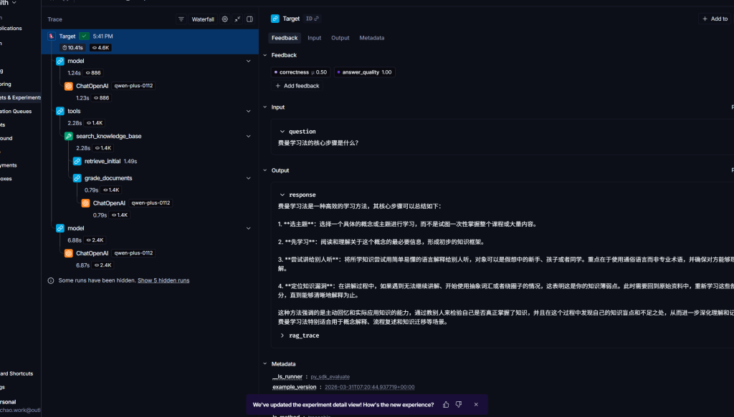Collapse the search_knowledge_base node
This screenshot has width=734, height=417.
[249, 137]
